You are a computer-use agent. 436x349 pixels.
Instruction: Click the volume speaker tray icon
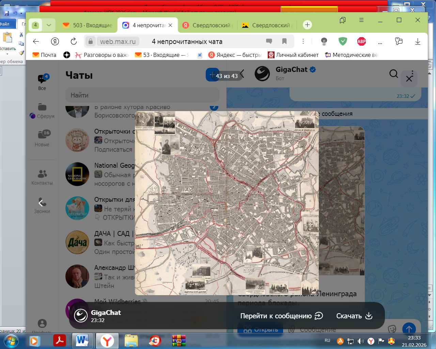pyautogui.click(x=361, y=341)
